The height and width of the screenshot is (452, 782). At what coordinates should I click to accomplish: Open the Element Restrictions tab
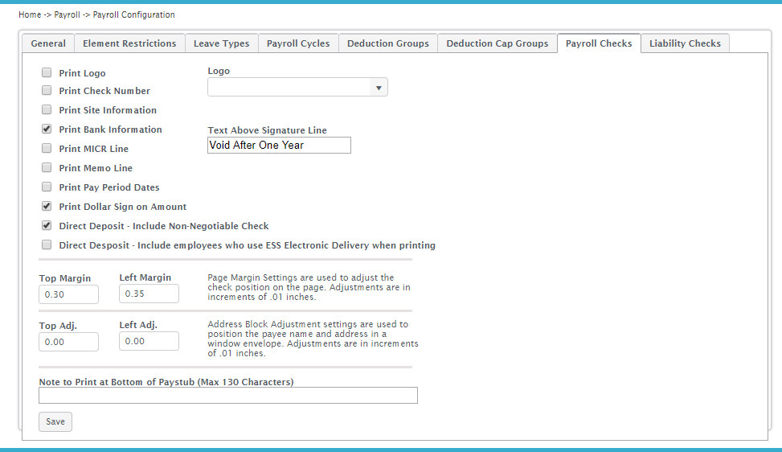click(x=129, y=43)
